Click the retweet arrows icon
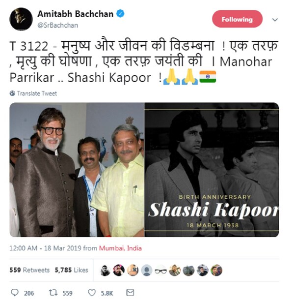The width and height of the screenshot is (293, 305). [53, 292]
